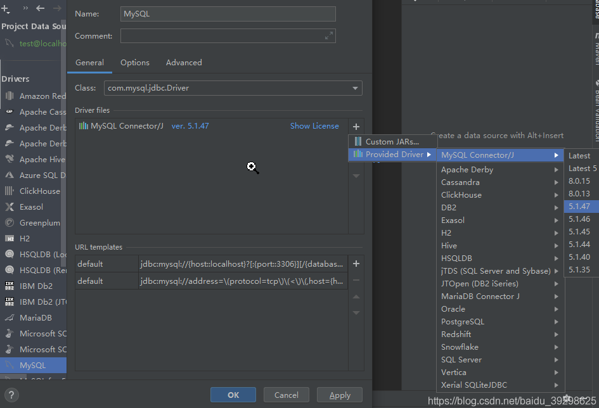599x408 pixels.
Task: Select version 8.0.15 from the list
Action: click(x=581, y=181)
